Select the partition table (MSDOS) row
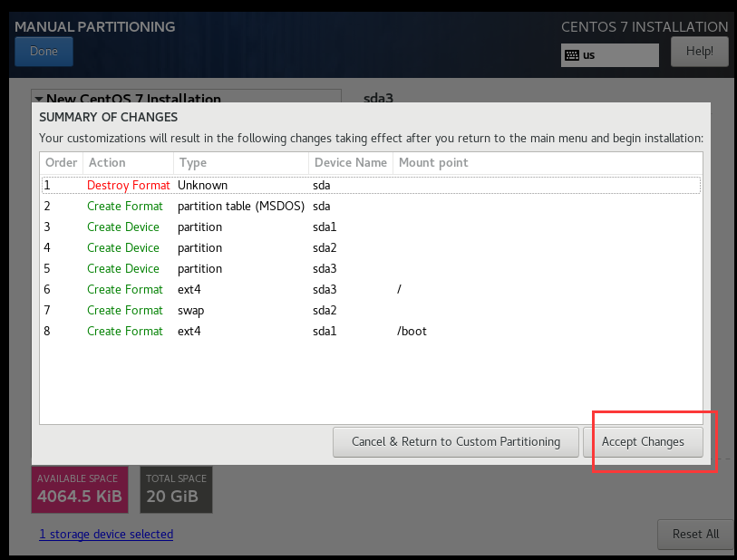This screenshot has width=737, height=560. (x=372, y=206)
